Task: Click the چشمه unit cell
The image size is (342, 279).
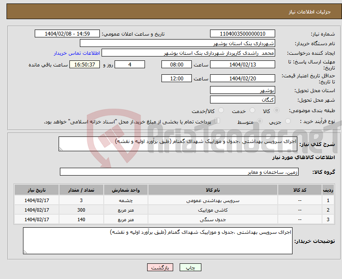Action: [126, 200]
